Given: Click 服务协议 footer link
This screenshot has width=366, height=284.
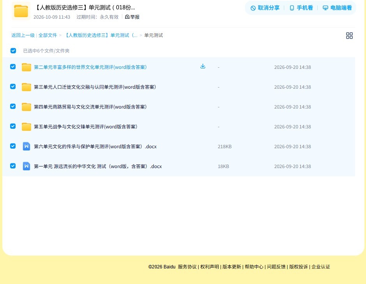Looking at the screenshot, I should point(187,267).
